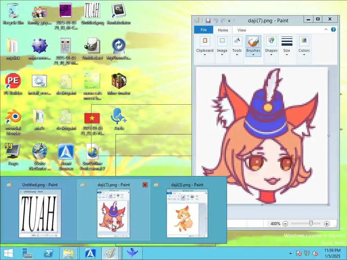Launch the Avant Browser desktop icon

(66, 156)
